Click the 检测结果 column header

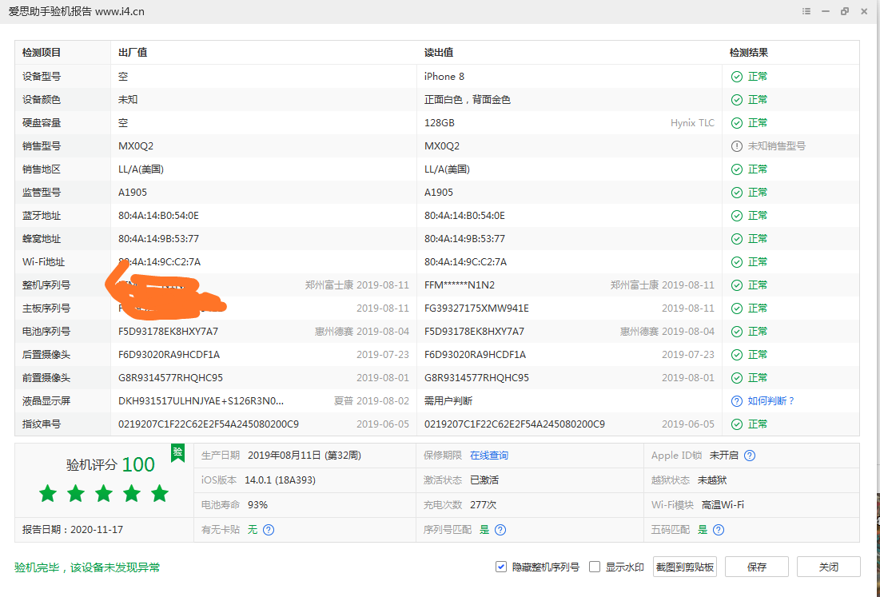[x=749, y=53]
